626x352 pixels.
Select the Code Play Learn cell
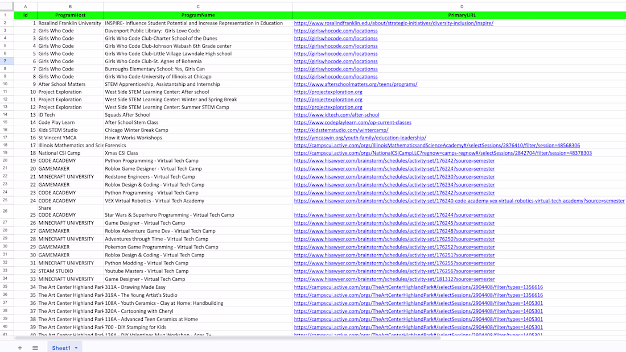70,122
